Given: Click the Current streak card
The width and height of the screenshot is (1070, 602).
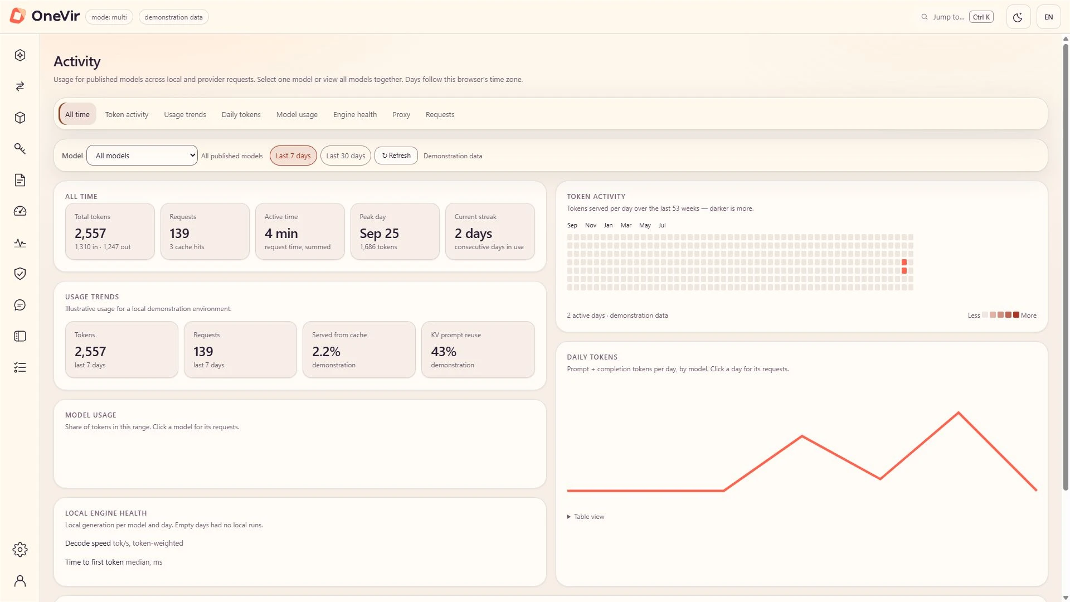Looking at the screenshot, I should pyautogui.click(x=490, y=231).
